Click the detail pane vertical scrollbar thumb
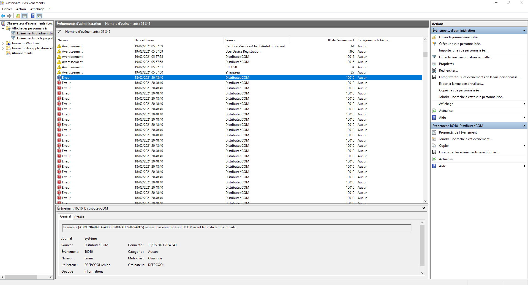The height and width of the screenshot is (285, 528). point(423,246)
